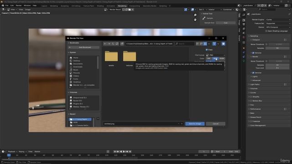The height and width of the screenshot is (164, 292).
Task: Go to parent directory in file browser
Action: tap(113, 44)
